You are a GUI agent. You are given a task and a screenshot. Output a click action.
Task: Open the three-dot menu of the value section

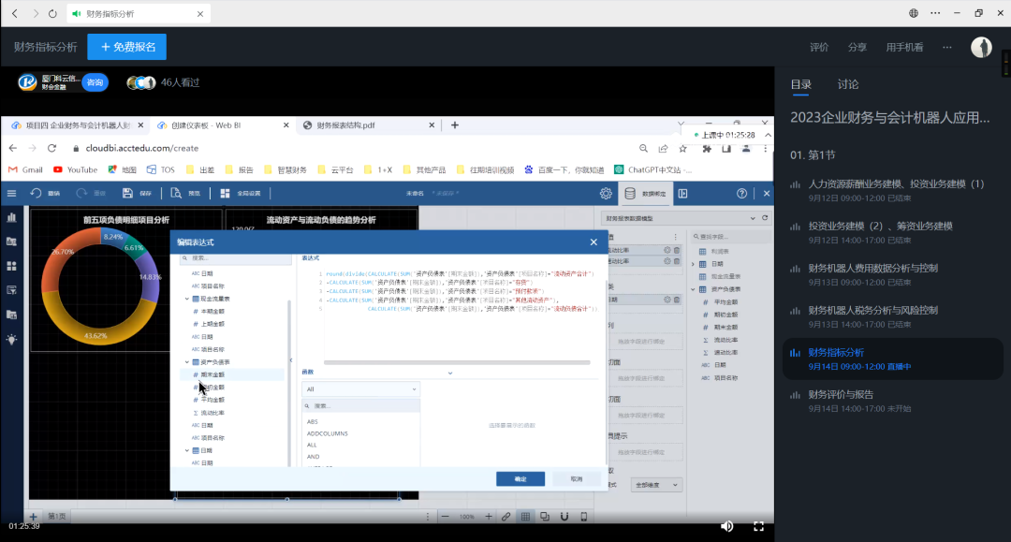pos(676,237)
